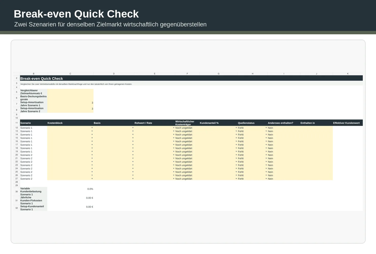Screen dimensions: 376x254
Task: Select the 'Szenario 2' cell in row 20
Action: 34,155
